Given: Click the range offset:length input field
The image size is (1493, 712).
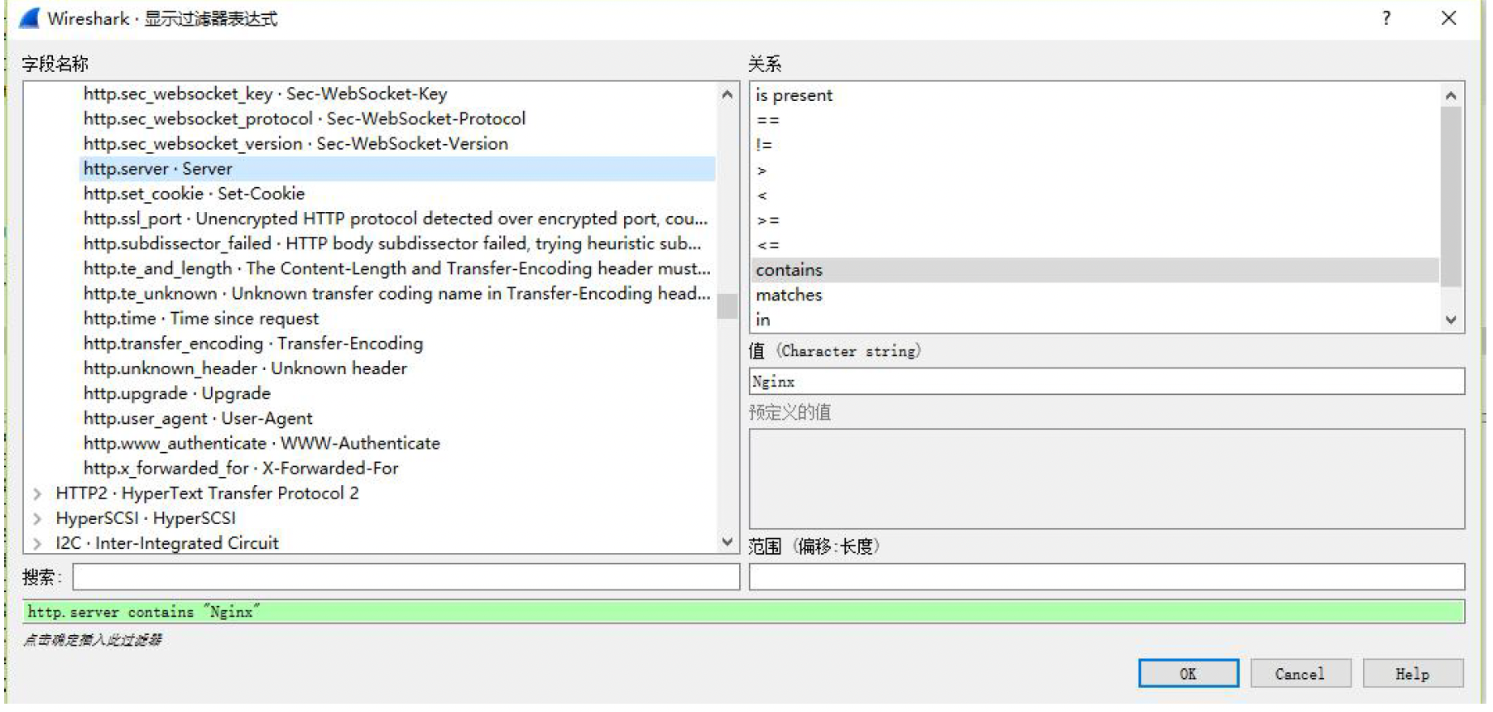Looking at the screenshot, I should pos(1107,577).
